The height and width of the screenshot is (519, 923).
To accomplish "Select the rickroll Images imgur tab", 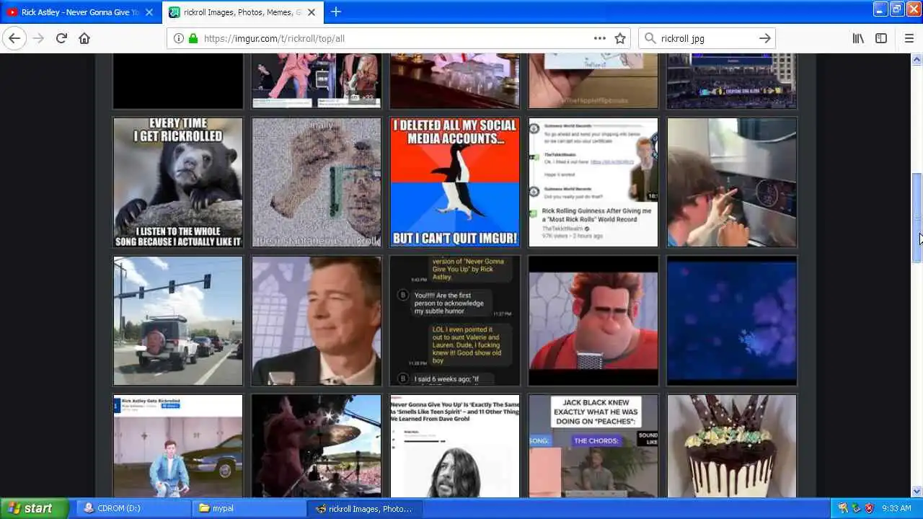I will coord(242,12).
